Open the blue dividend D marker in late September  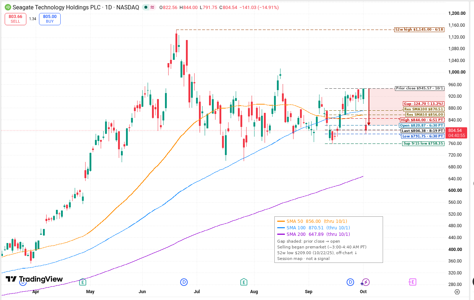(x=350, y=282)
